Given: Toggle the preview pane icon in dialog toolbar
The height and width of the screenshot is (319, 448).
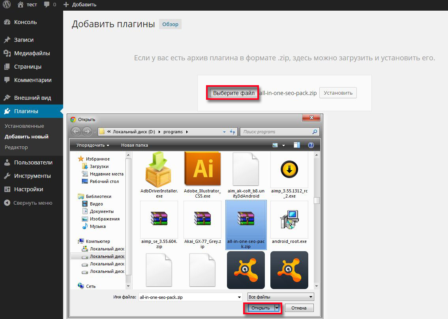Looking at the screenshot, I should click(297, 145).
